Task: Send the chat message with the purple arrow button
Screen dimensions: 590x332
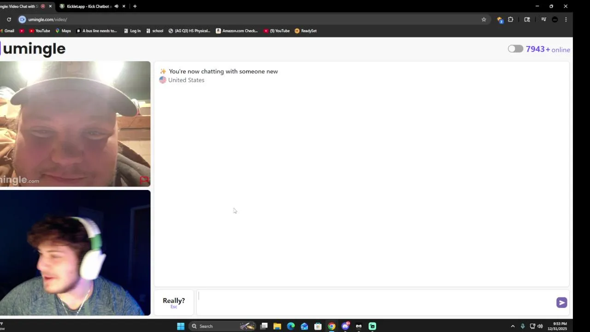Action: pyautogui.click(x=561, y=302)
